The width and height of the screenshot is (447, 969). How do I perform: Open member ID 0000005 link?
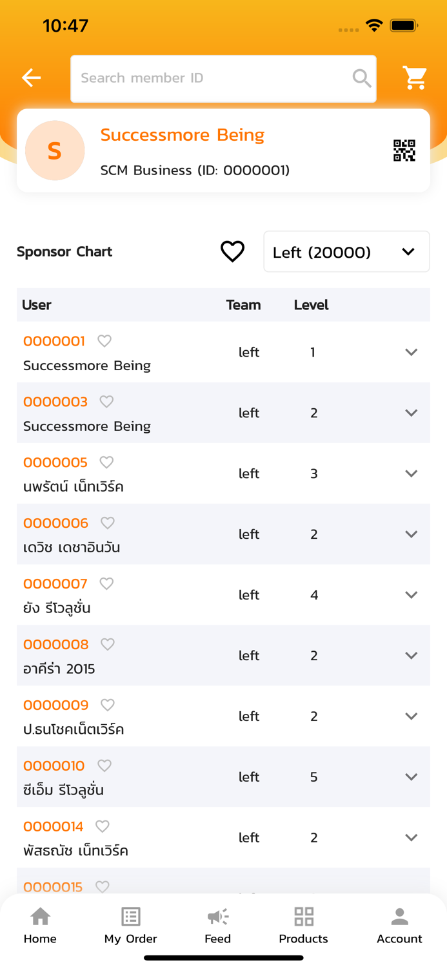55,463
